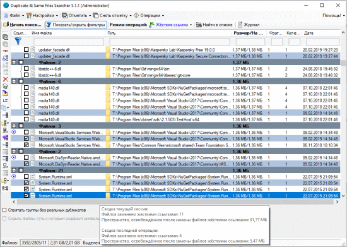Click the create hard link sidebar icon

(5, 58)
